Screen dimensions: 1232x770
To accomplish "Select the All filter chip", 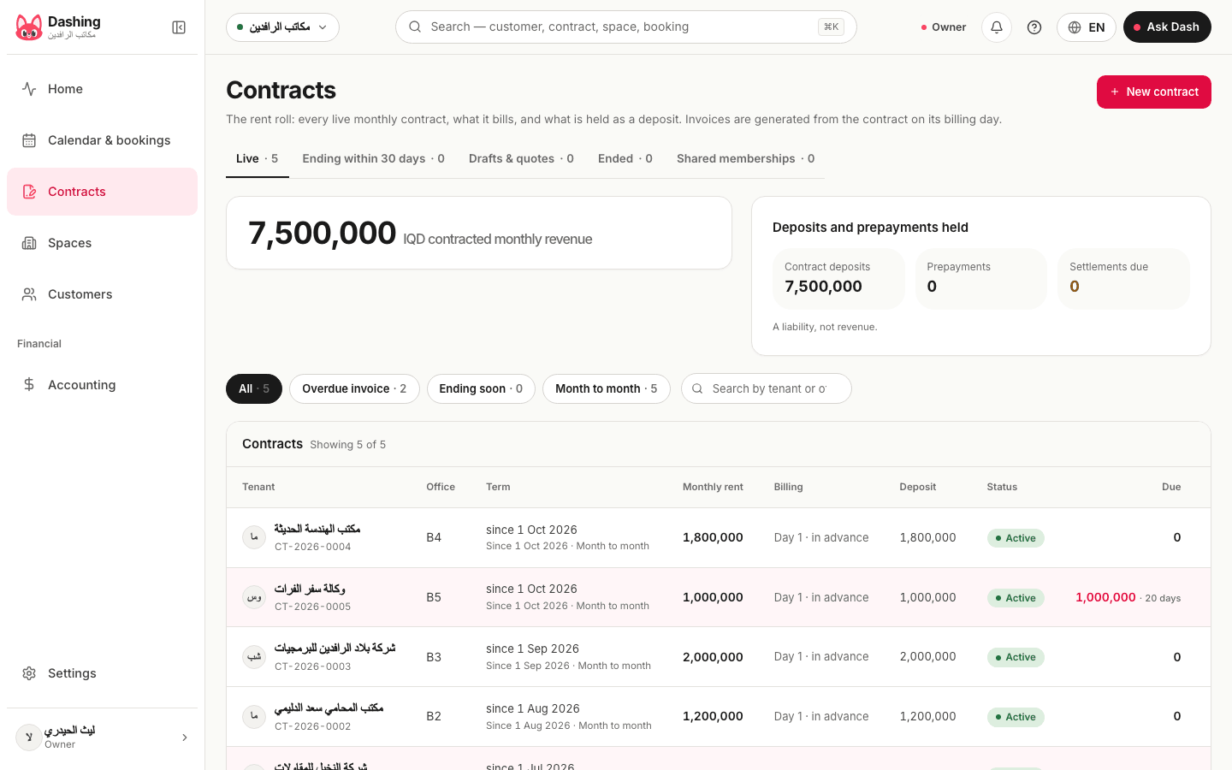I will pos(254,388).
